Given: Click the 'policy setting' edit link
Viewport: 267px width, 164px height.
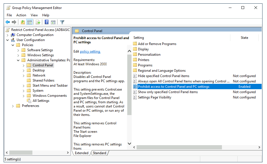Looking at the screenshot, I should click(90, 51).
